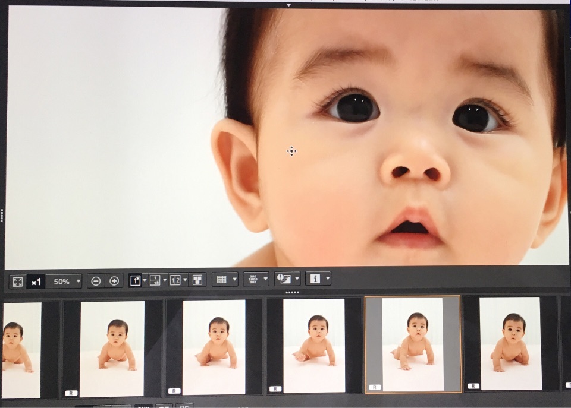
Task: Toggle the image info display
Action: coord(315,279)
